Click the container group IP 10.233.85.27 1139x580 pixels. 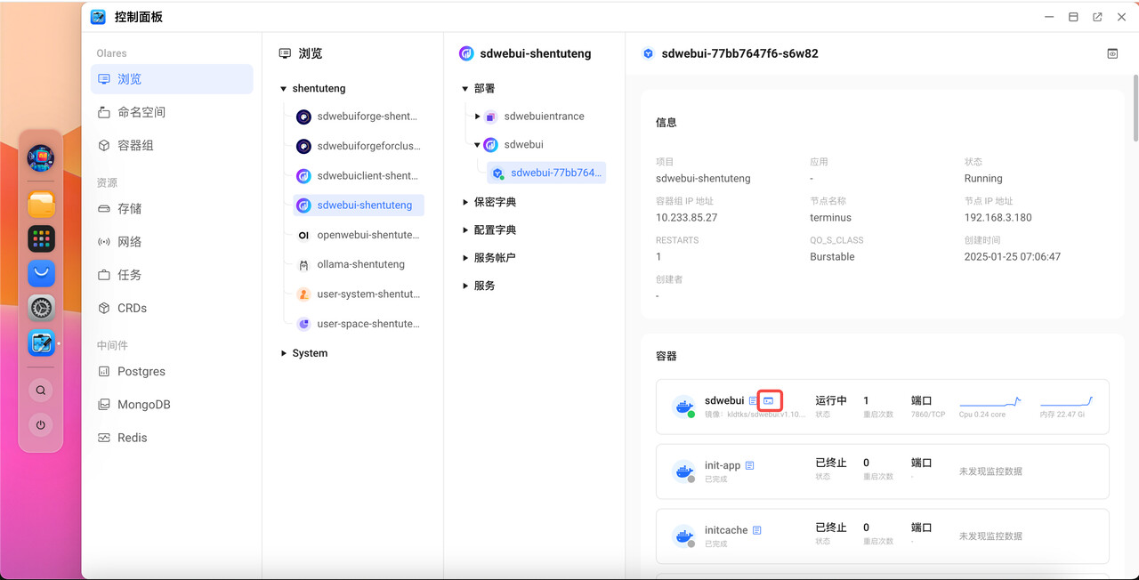click(686, 218)
